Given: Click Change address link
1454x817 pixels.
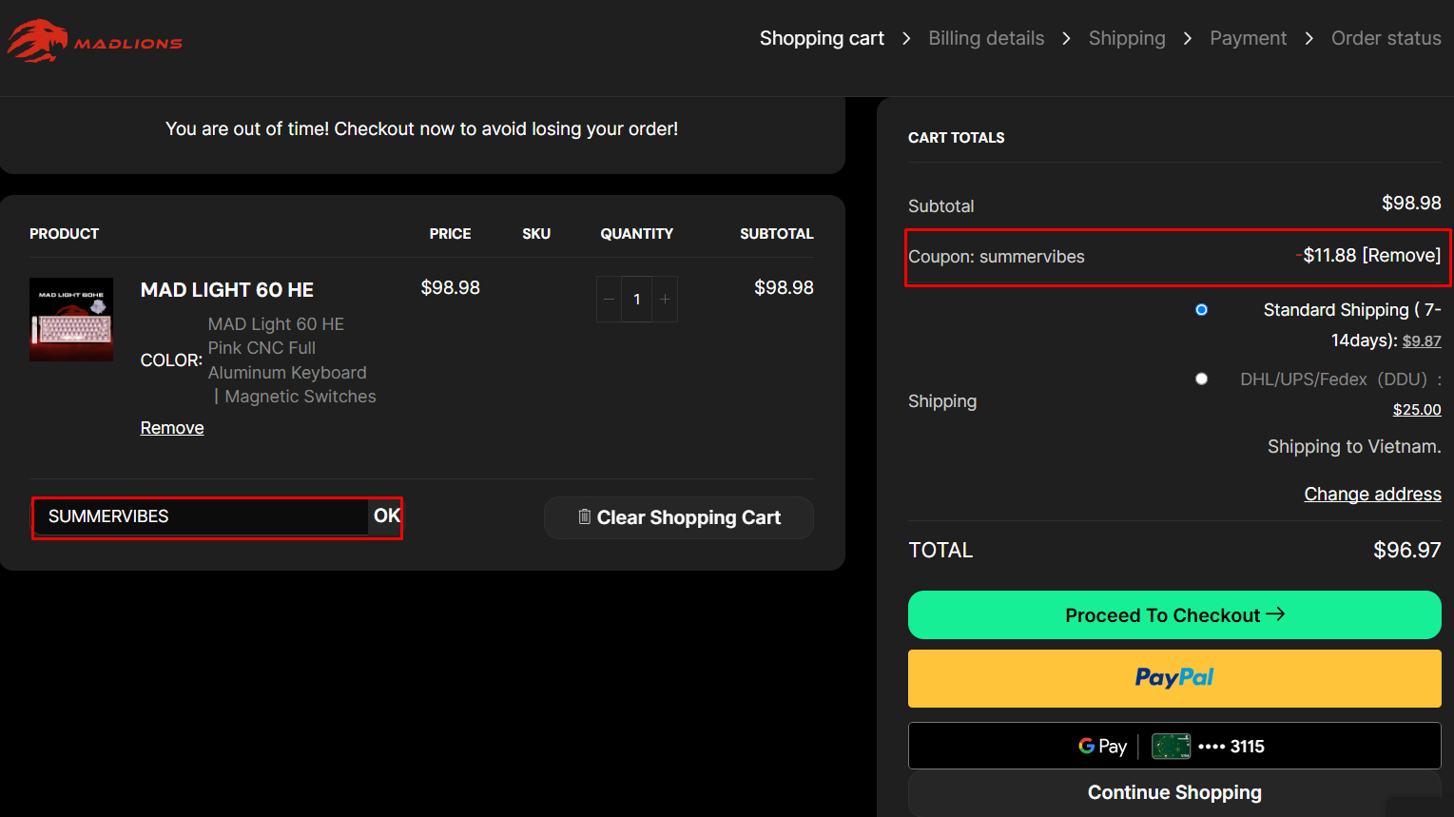Looking at the screenshot, I should (x=1372, y=494).
